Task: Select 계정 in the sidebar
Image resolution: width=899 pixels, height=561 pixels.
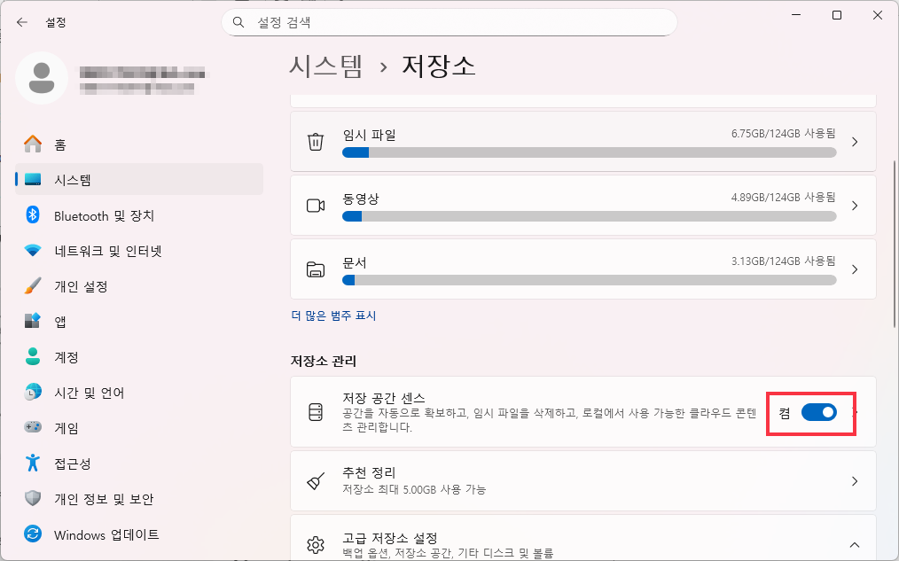Action: click(52, 356)
